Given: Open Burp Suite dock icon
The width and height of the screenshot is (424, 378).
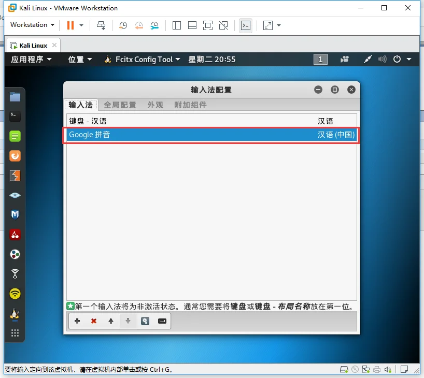Looking at the screenshot, I should pyautogui.click(x=15, y=176).
